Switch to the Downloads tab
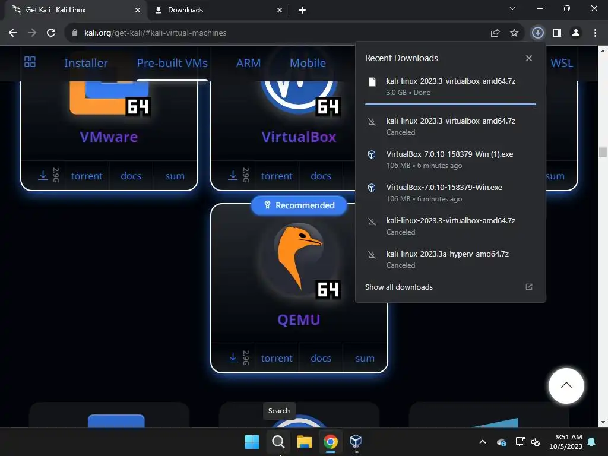Image resolution: width=608 pixels, height=456 pixels. point(217,10)
